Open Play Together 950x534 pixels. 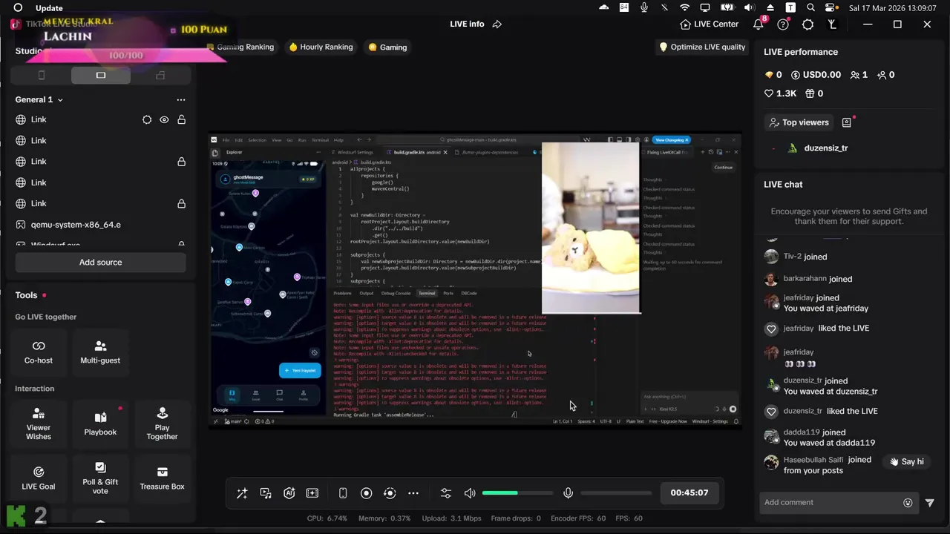click(162, 423)
